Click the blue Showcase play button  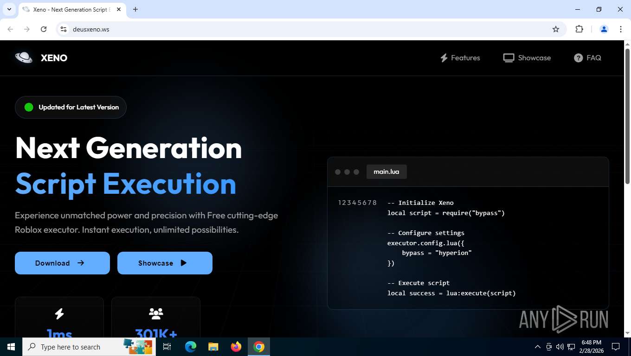(165, 263)
